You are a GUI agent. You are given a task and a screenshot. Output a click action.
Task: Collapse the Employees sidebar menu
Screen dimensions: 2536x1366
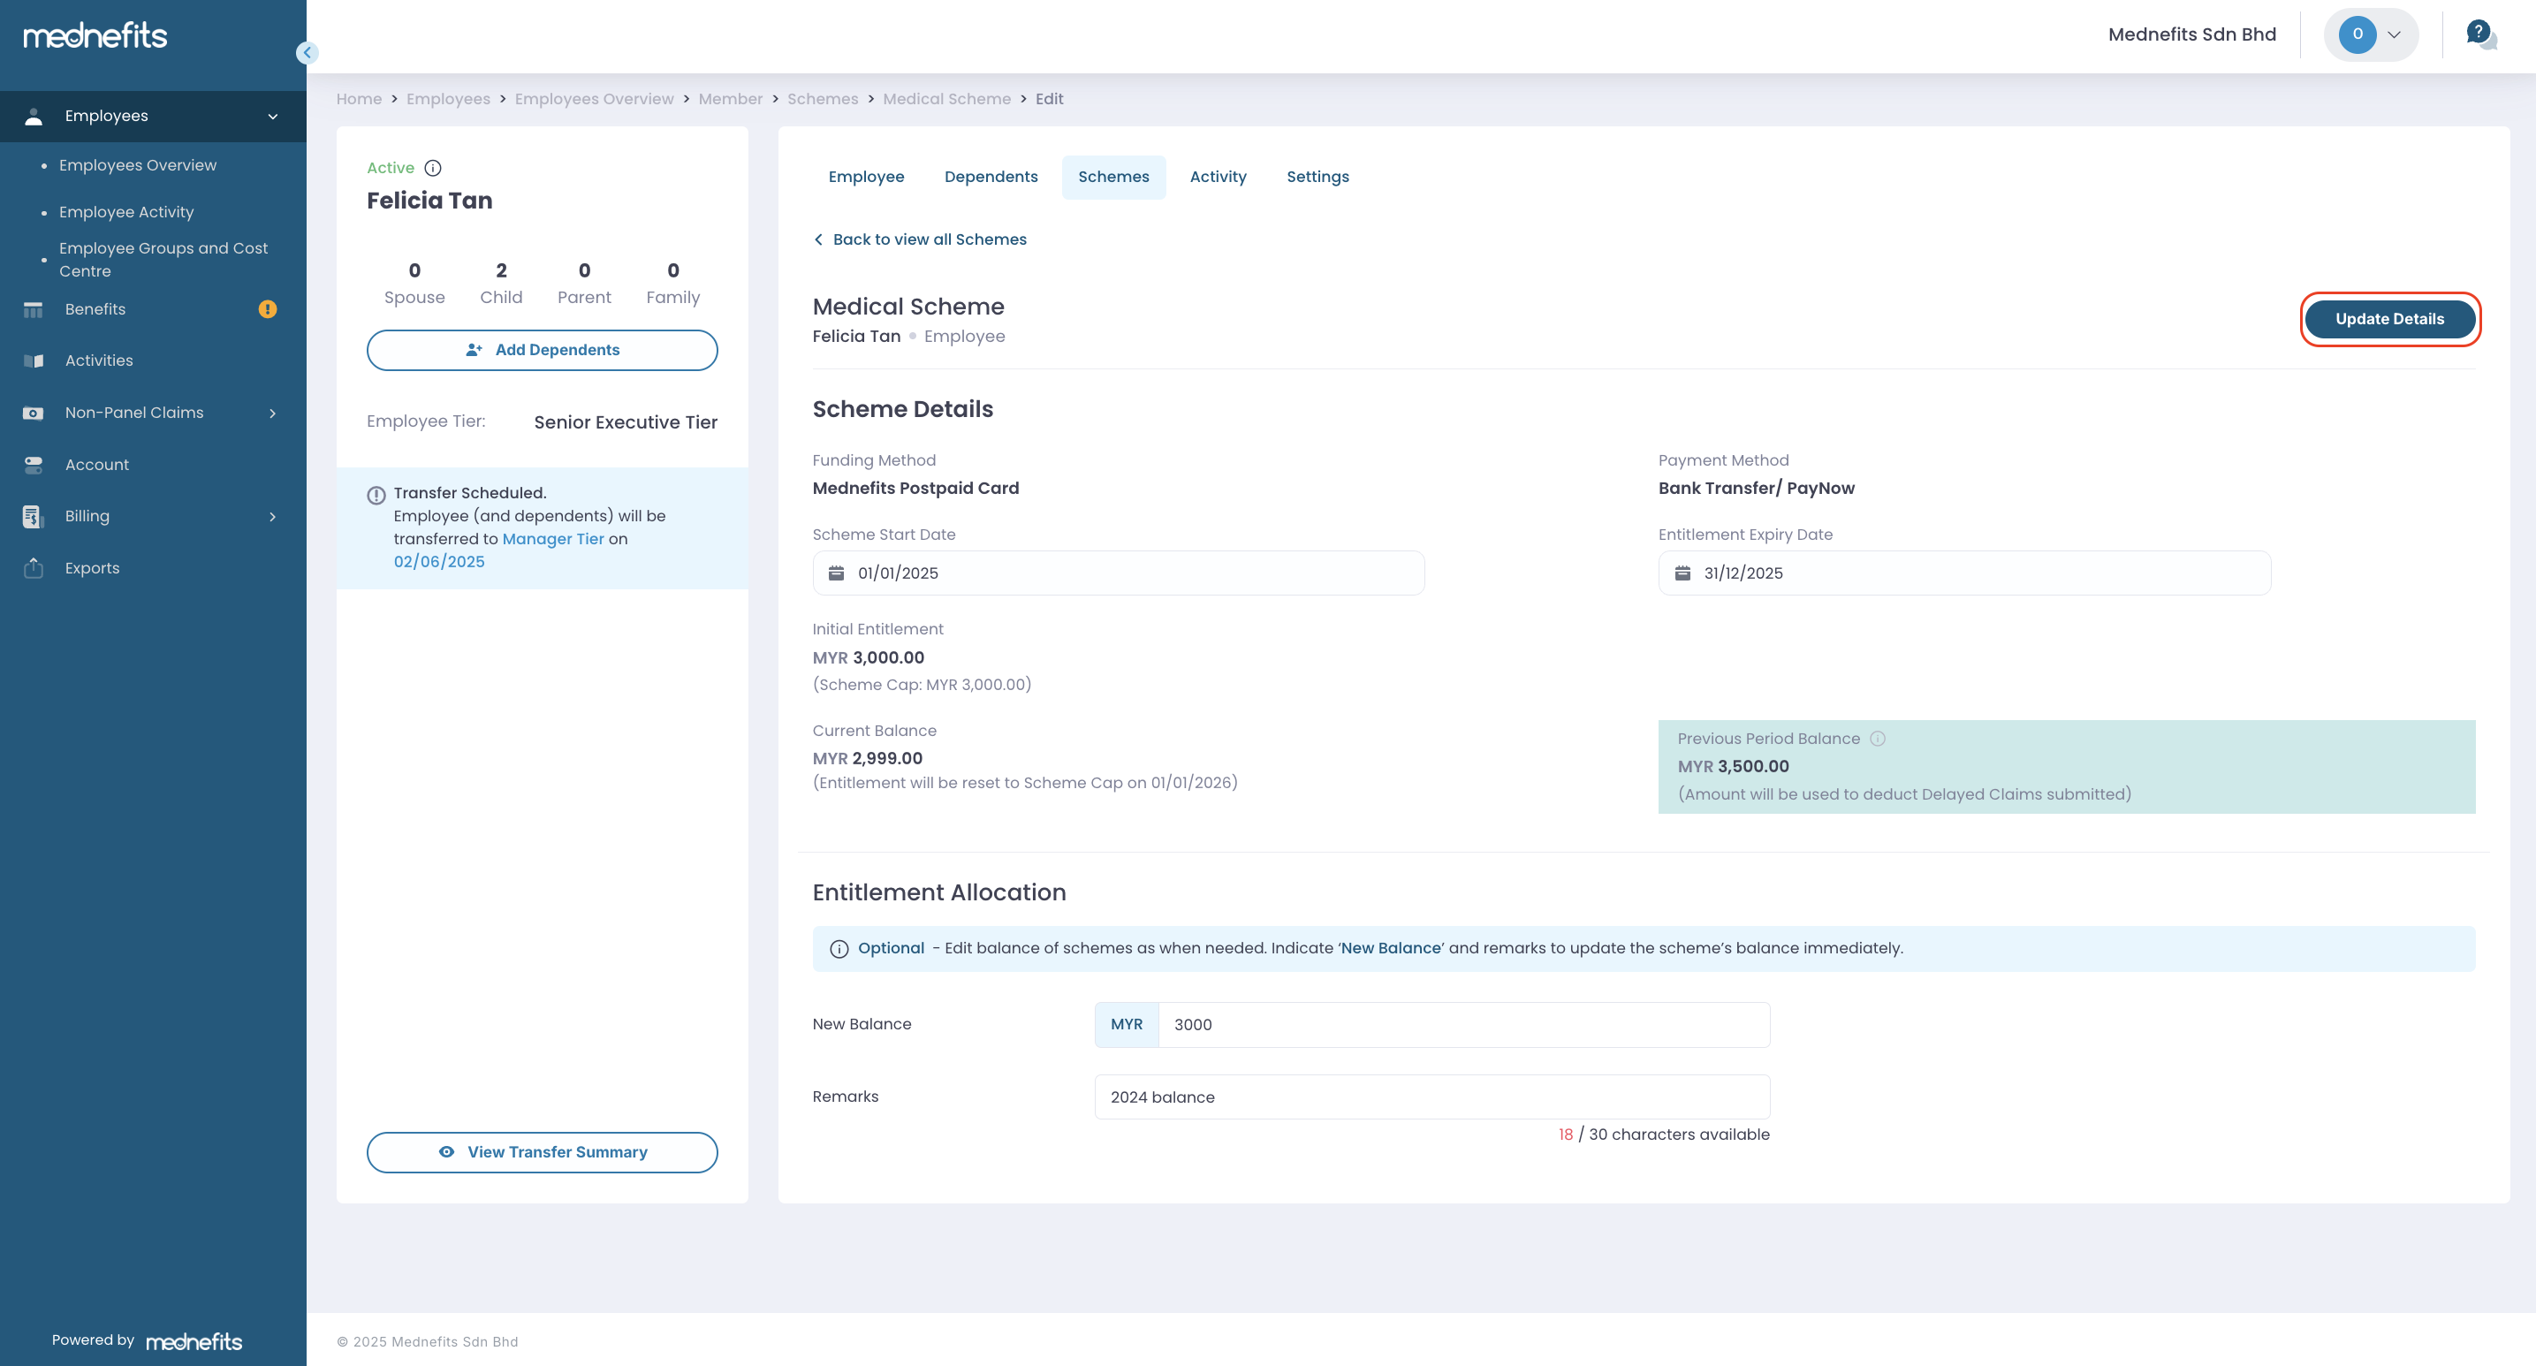point(273,116)
